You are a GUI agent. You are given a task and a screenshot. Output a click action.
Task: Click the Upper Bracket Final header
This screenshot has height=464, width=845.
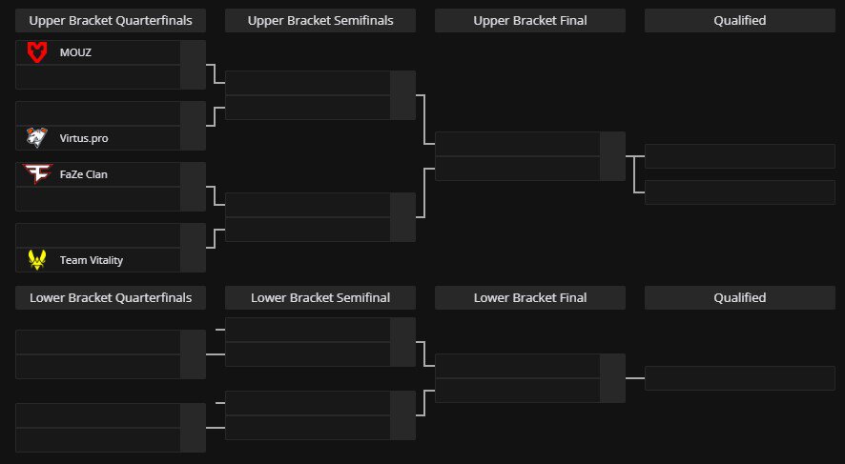click(530, 20)
